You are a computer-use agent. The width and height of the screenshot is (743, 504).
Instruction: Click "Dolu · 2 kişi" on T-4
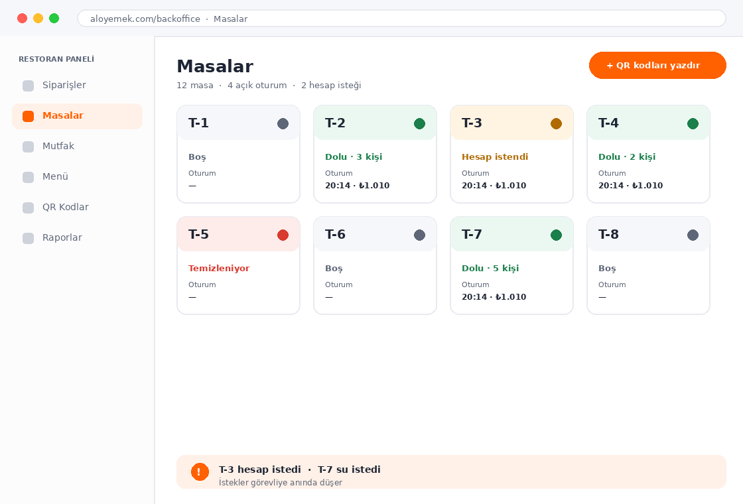tap(627, 157)
